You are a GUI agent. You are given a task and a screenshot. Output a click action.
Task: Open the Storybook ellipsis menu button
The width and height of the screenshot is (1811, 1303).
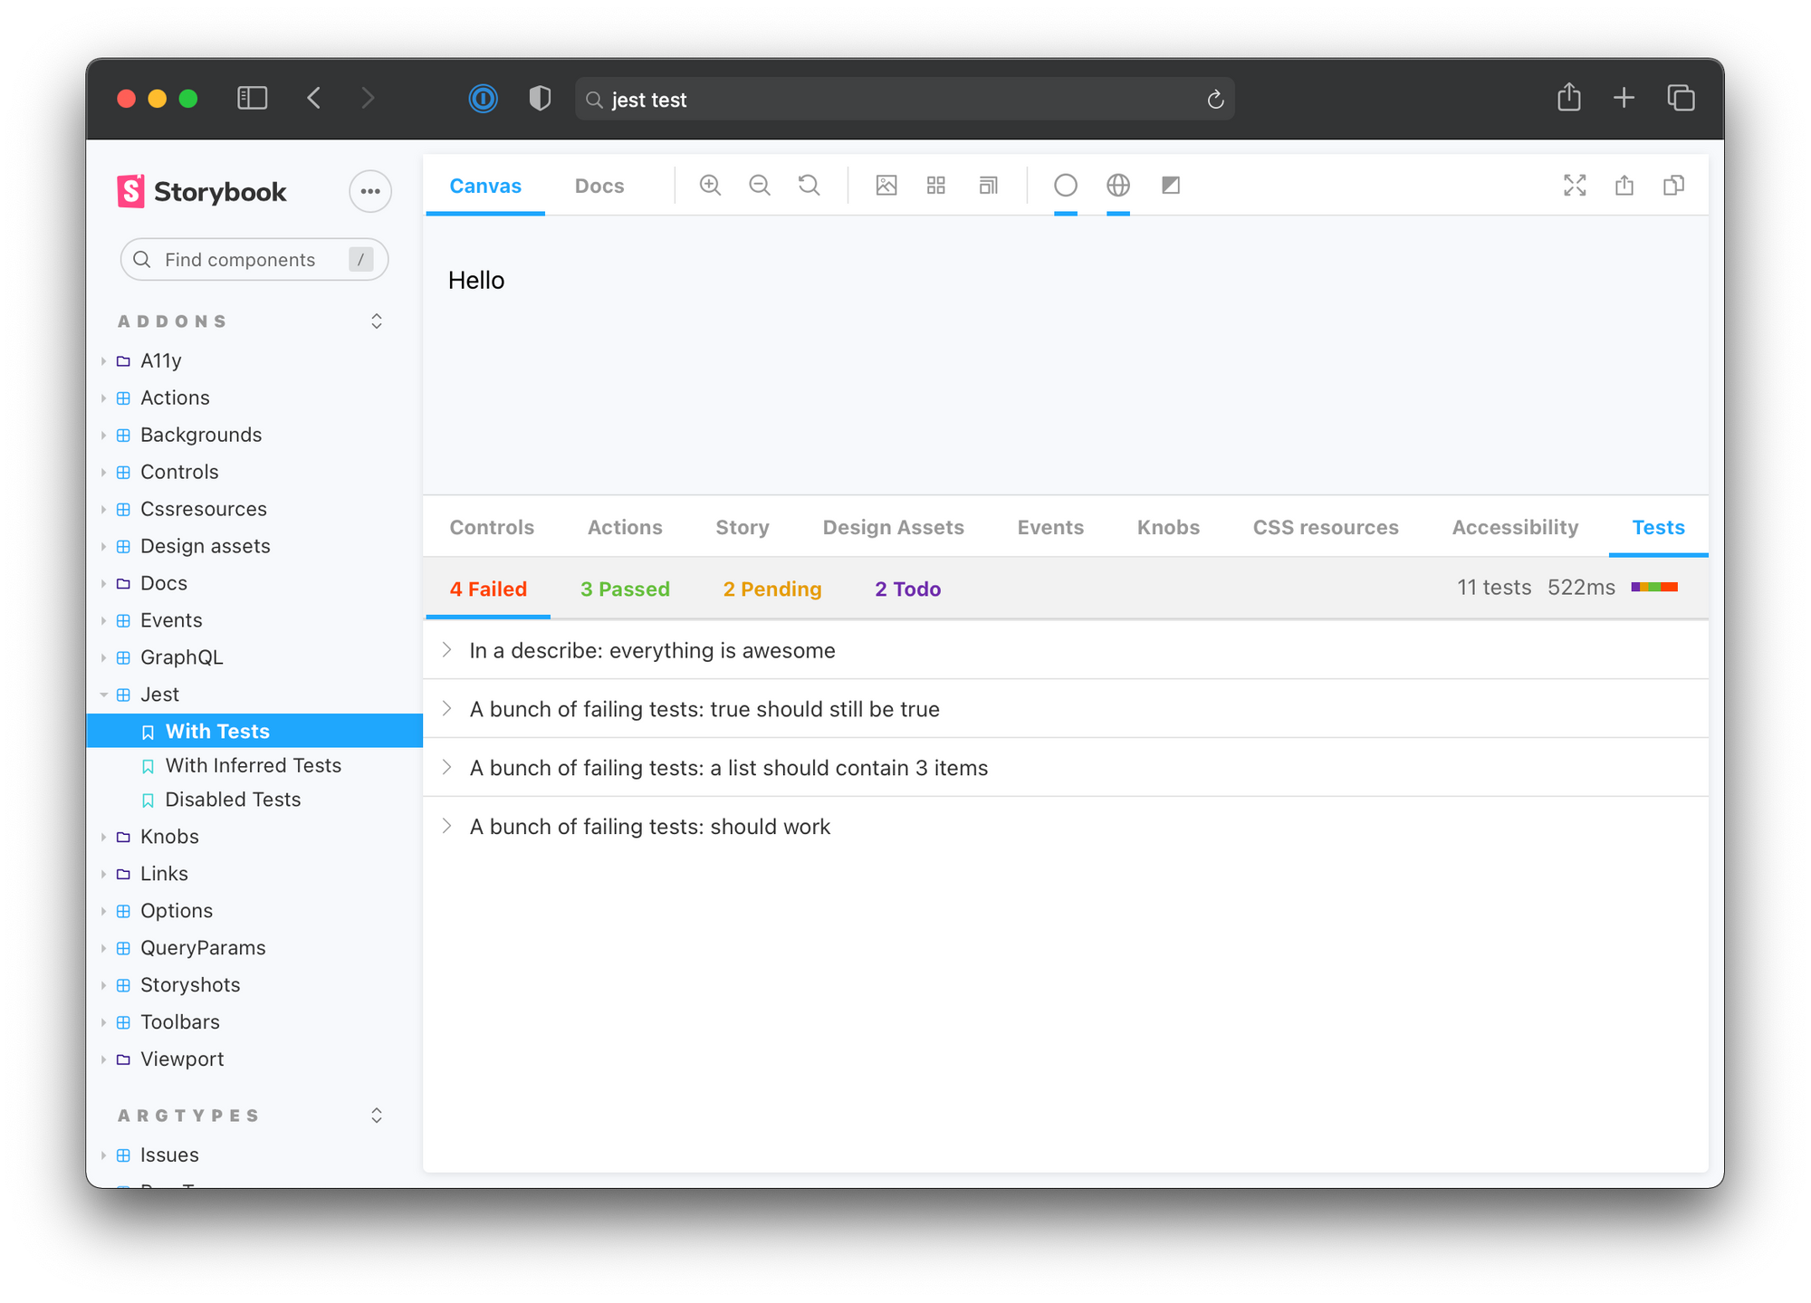pos(370,191)
